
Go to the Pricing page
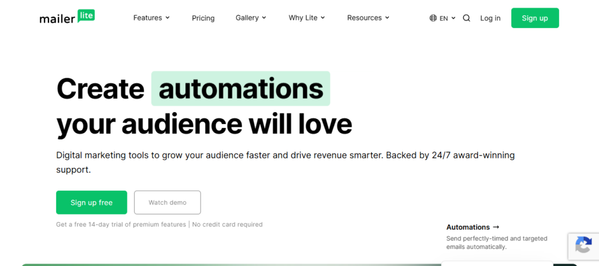click(203, 18)
